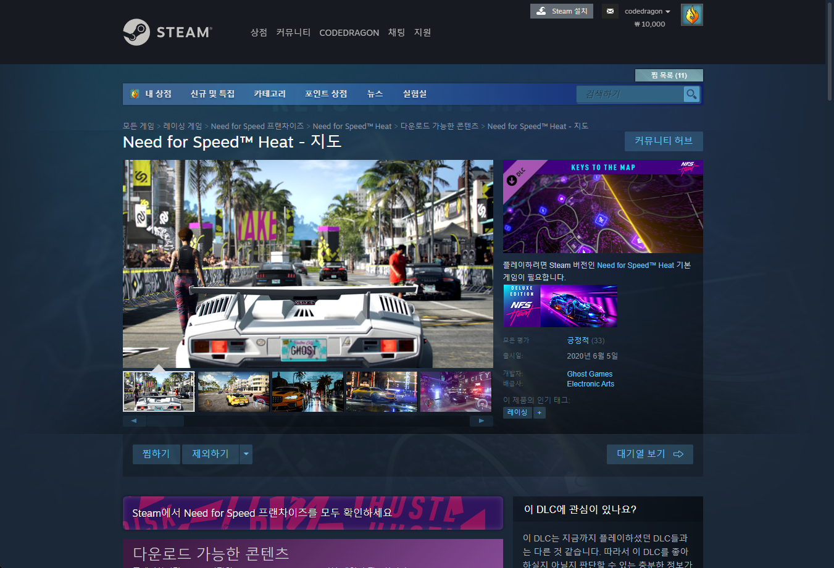
Task: Click the 2020년 6월 5일 release date
Action: tap(593, 356)
